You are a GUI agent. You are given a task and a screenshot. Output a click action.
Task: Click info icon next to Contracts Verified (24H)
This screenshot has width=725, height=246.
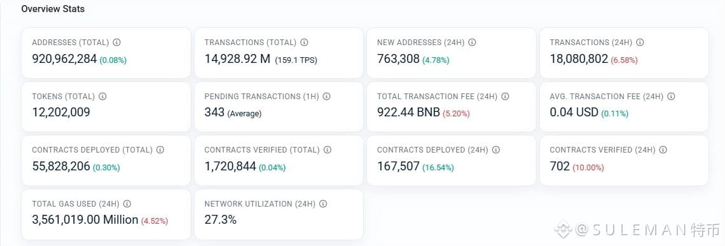pos(663,150)
